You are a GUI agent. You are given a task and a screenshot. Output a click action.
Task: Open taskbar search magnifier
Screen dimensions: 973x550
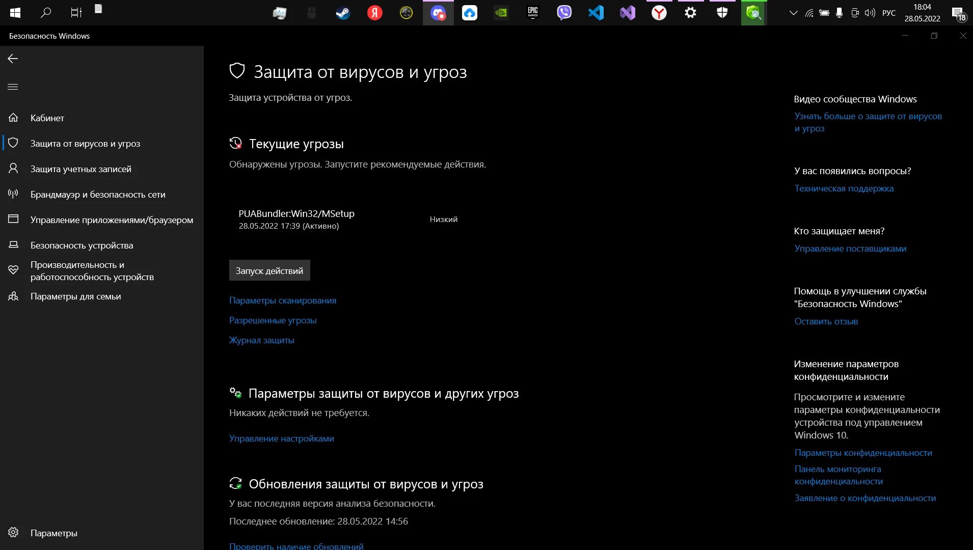[46, 13]
